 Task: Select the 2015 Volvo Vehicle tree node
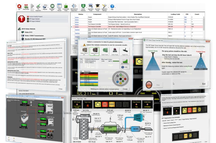click(x=28, y=29)
